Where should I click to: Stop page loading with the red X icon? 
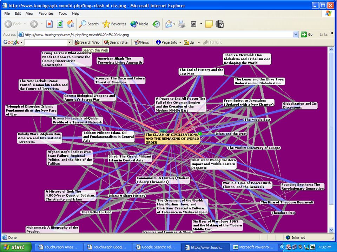pyautogui.click(x=49, y=24)
